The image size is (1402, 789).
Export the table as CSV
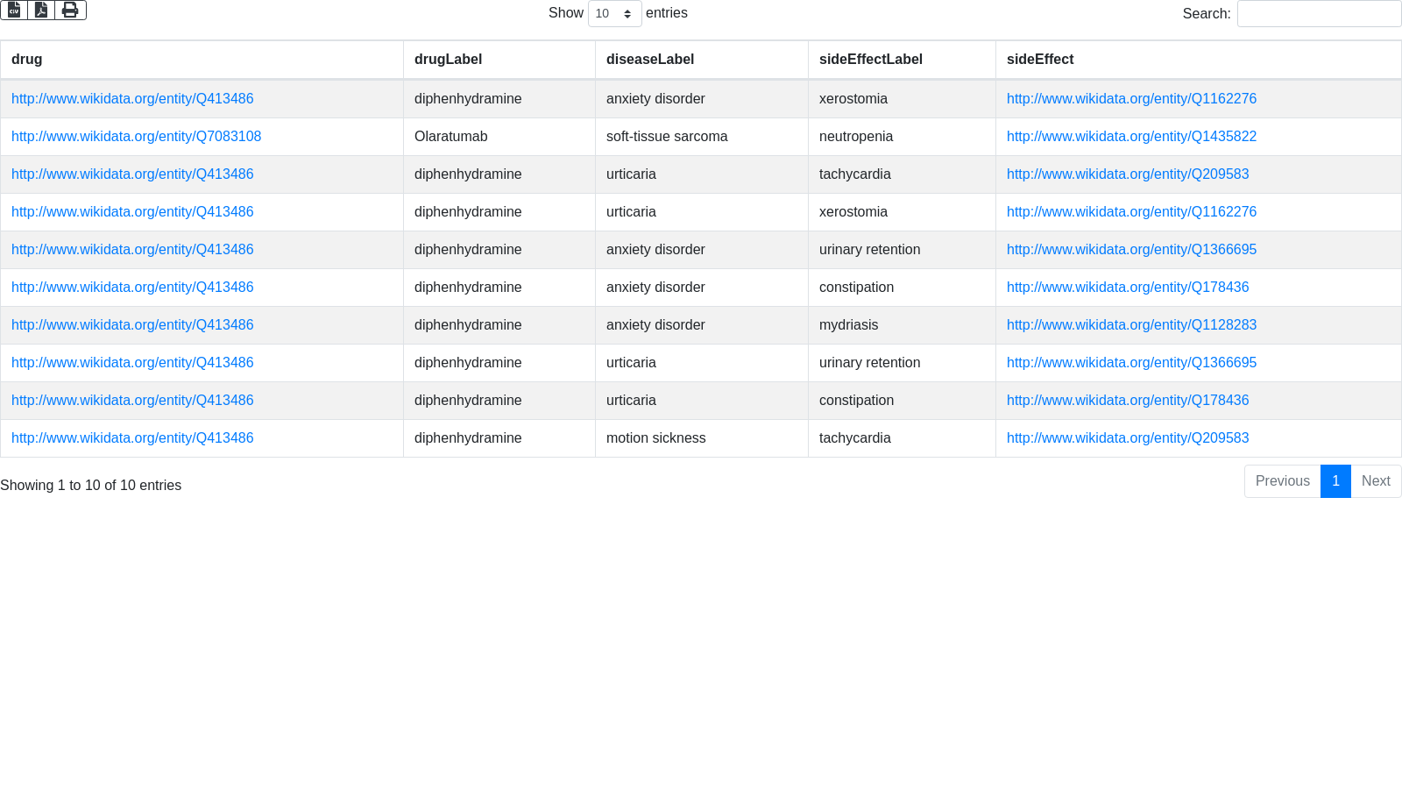click(14, 10)
